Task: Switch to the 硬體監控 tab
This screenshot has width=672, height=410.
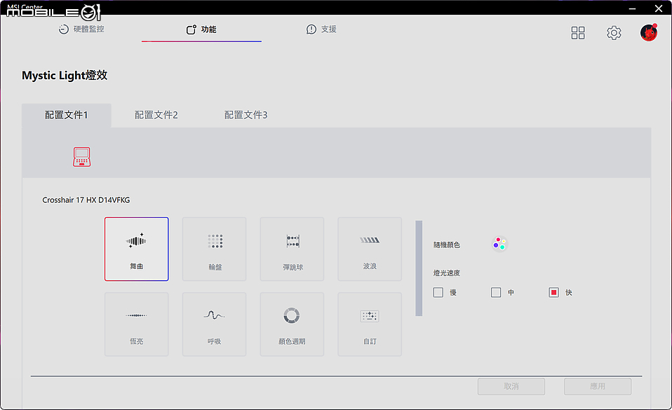Action: click(x=81, y=29)
